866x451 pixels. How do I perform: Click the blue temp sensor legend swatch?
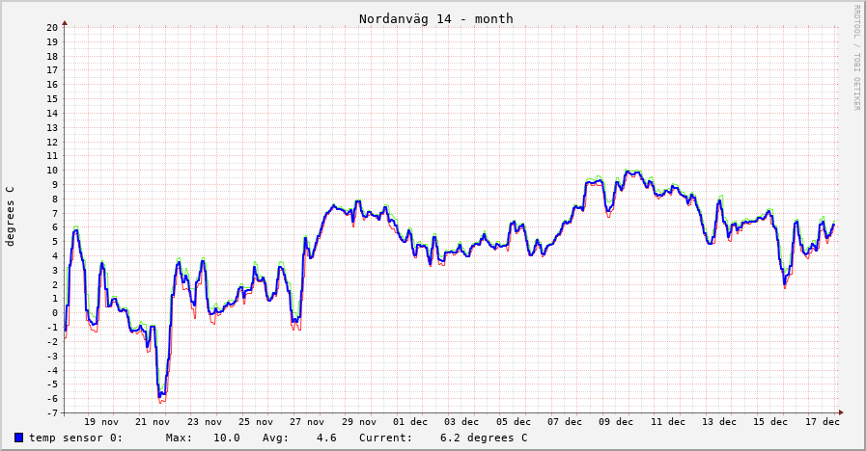click(19, 438)
